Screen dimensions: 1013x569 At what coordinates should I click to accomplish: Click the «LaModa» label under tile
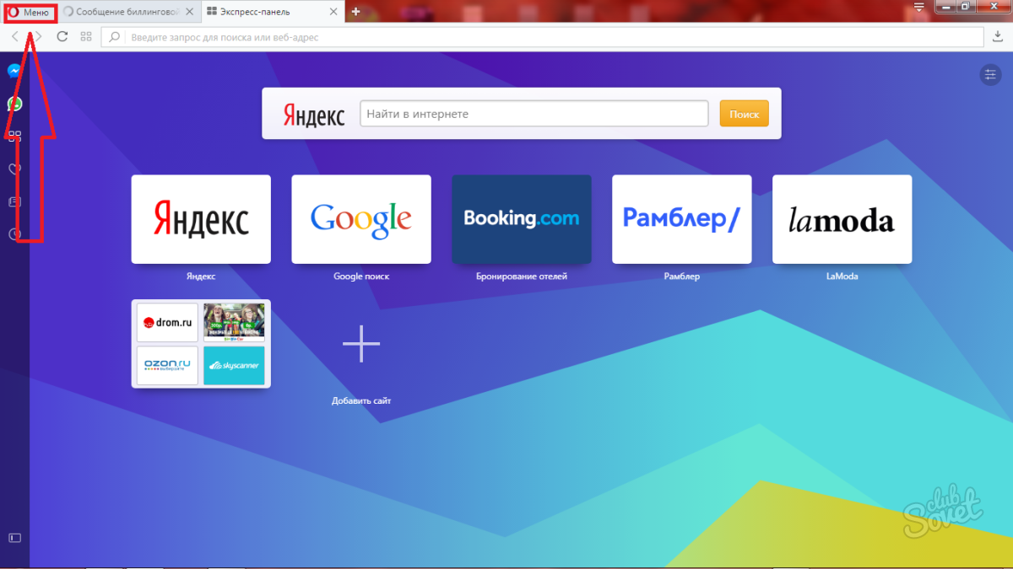842,276
